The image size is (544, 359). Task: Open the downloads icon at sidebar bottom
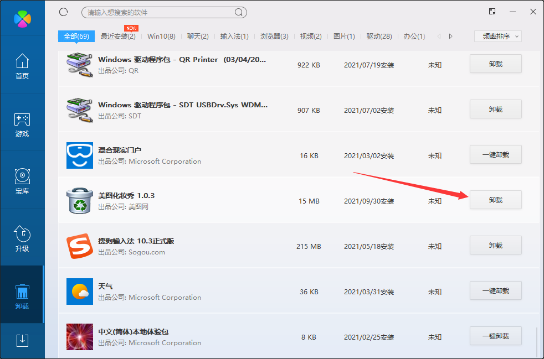22,340
